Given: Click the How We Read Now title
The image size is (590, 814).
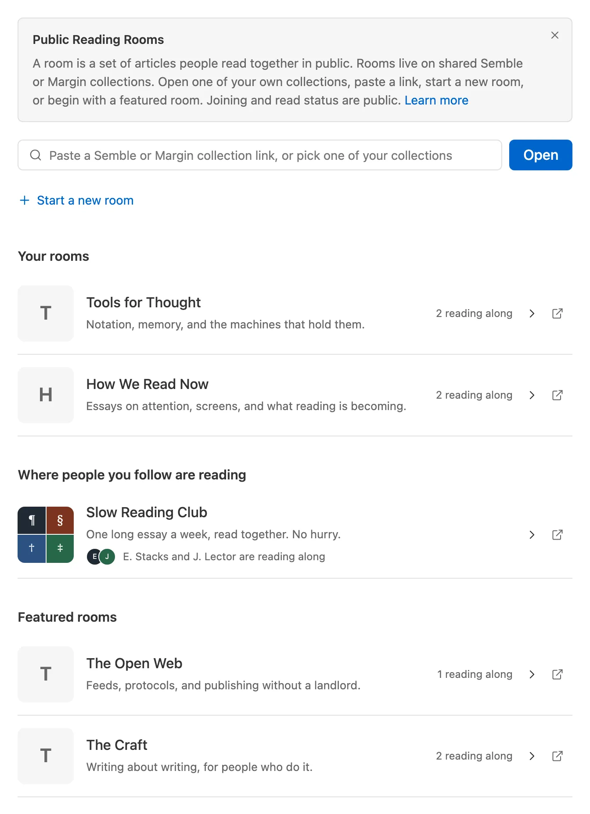Looking at the screenshot, I should 147,384.
